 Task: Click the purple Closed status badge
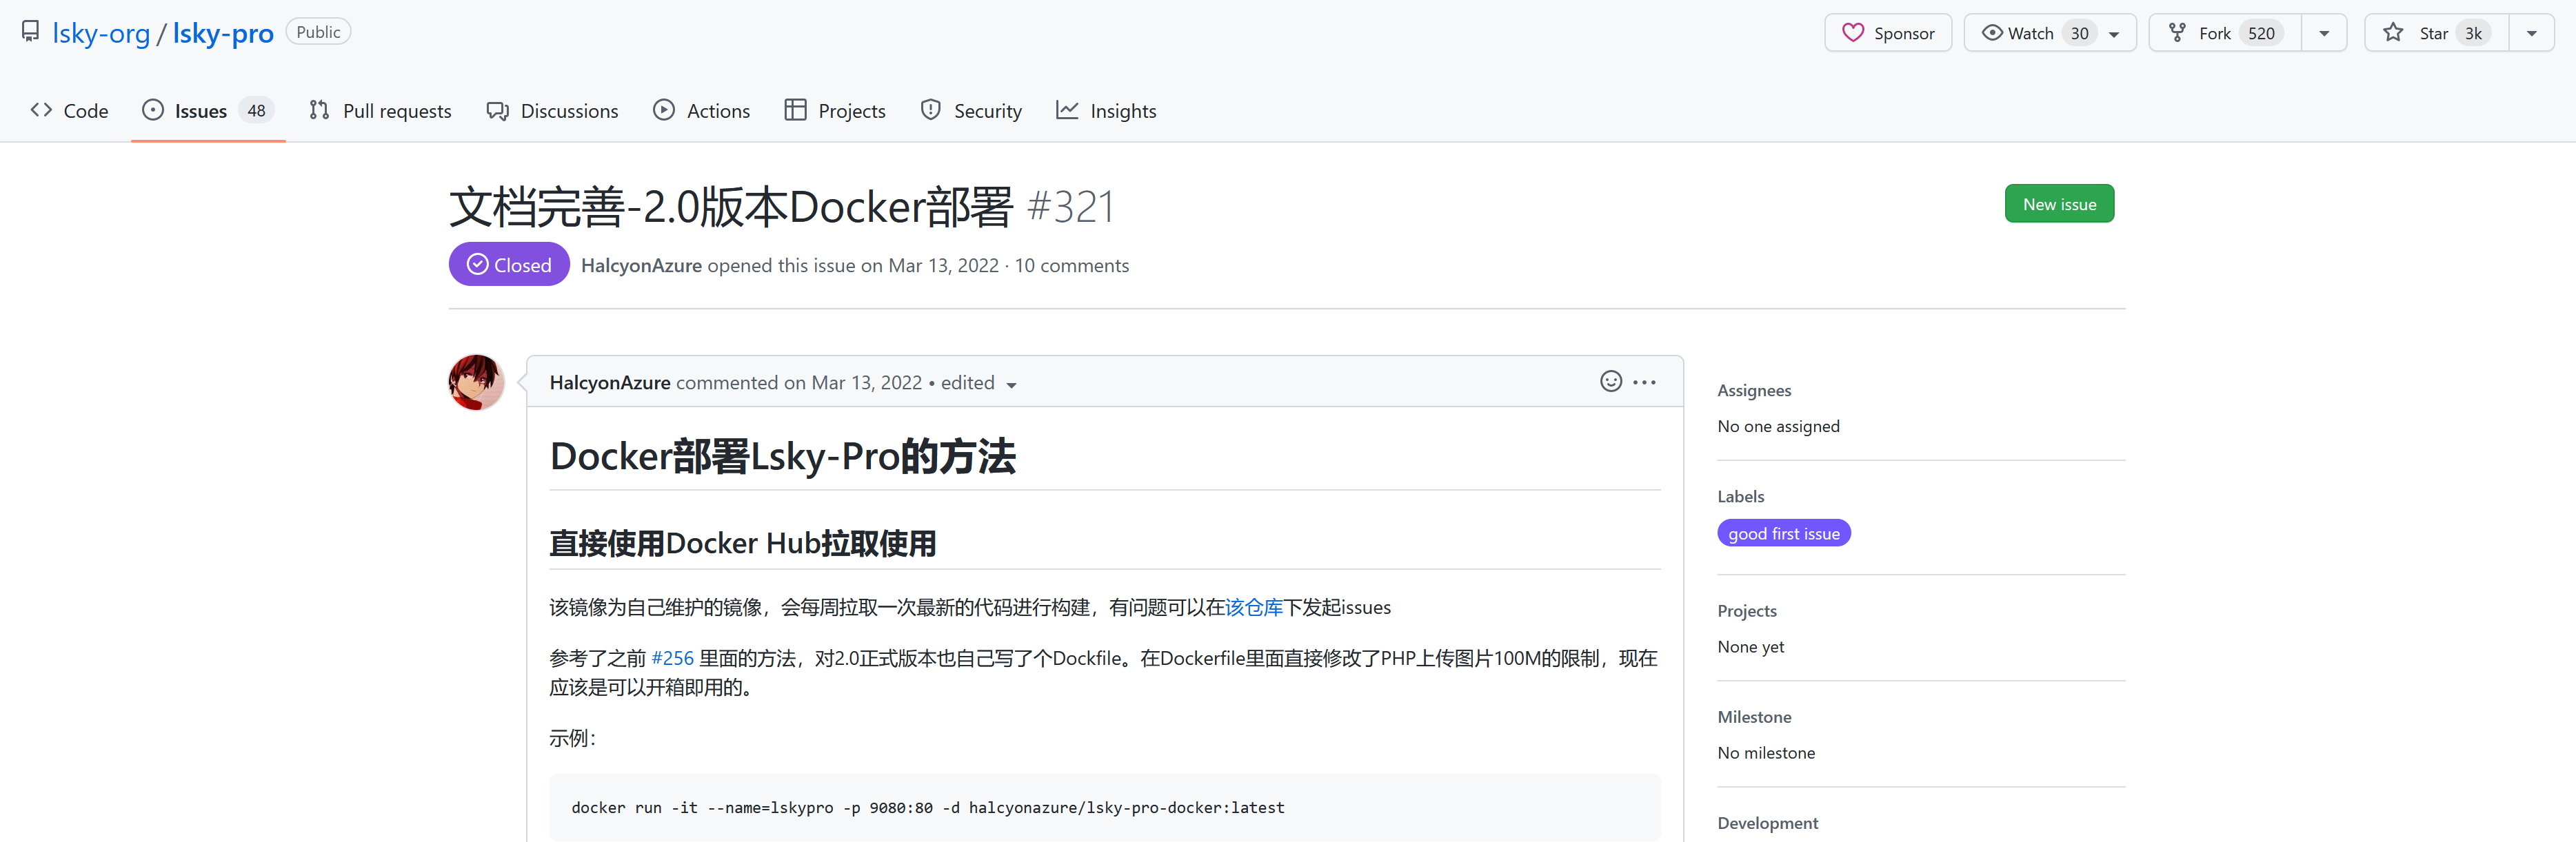click(509, 265)
